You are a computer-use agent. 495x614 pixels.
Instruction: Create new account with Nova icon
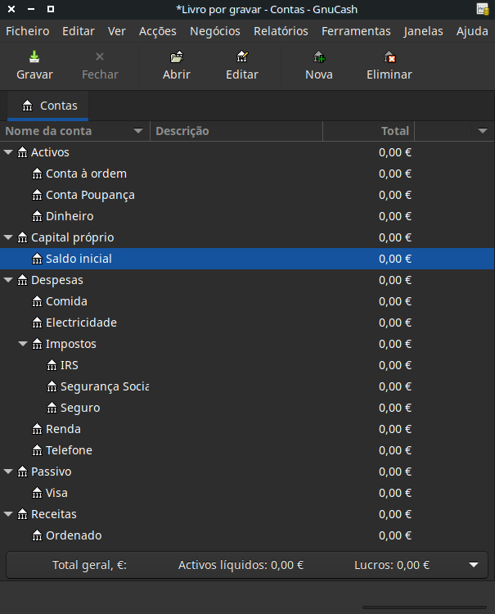(x=319, y=57)
